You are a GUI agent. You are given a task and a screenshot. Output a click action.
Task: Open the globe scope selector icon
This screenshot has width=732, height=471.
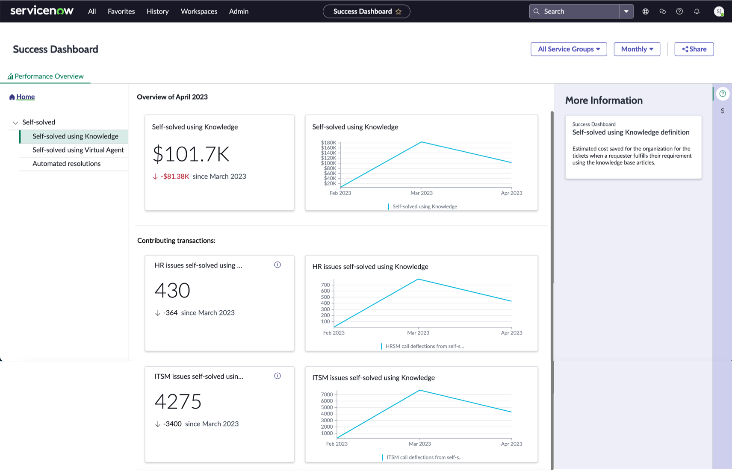(646, 12)
